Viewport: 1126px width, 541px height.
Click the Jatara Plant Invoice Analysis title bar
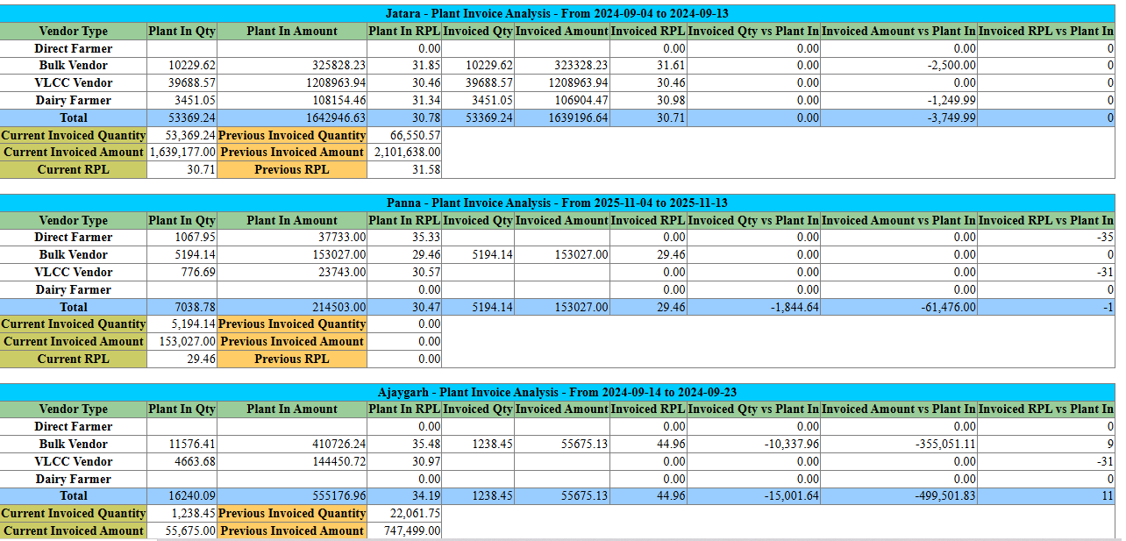click(558, 13)
